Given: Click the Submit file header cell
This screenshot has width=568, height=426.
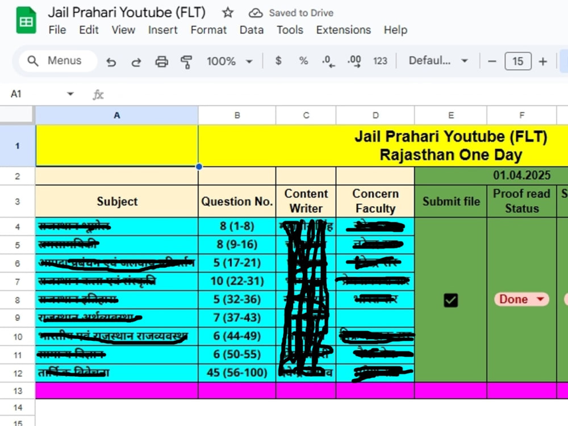Looking at the screenshot, I should (x=450, y=202).
